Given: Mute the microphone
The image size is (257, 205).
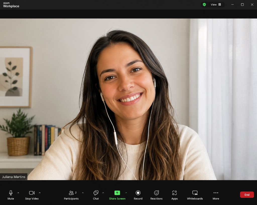Looking at the screenshot, I should tap(11, 195).
